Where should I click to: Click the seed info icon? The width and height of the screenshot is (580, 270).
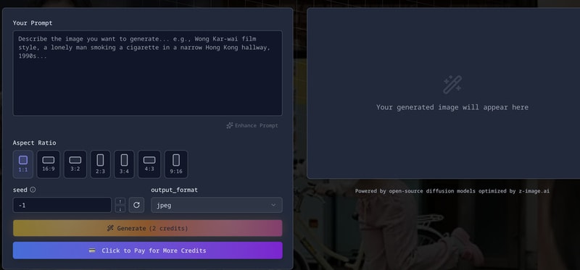click(x=33, y=190)
